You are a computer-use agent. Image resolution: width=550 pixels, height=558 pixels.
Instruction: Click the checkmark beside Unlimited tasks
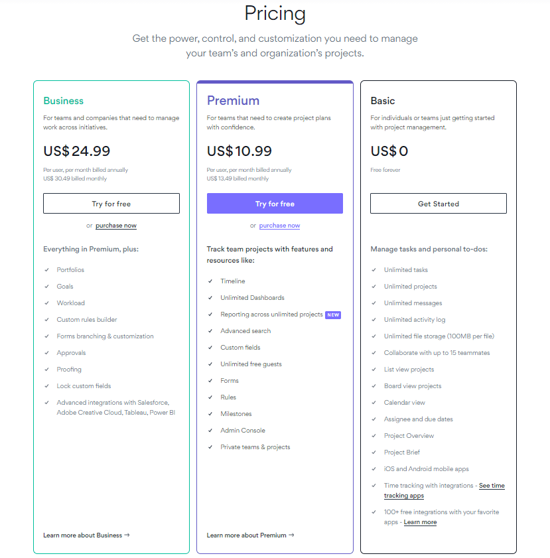(374, 270)
